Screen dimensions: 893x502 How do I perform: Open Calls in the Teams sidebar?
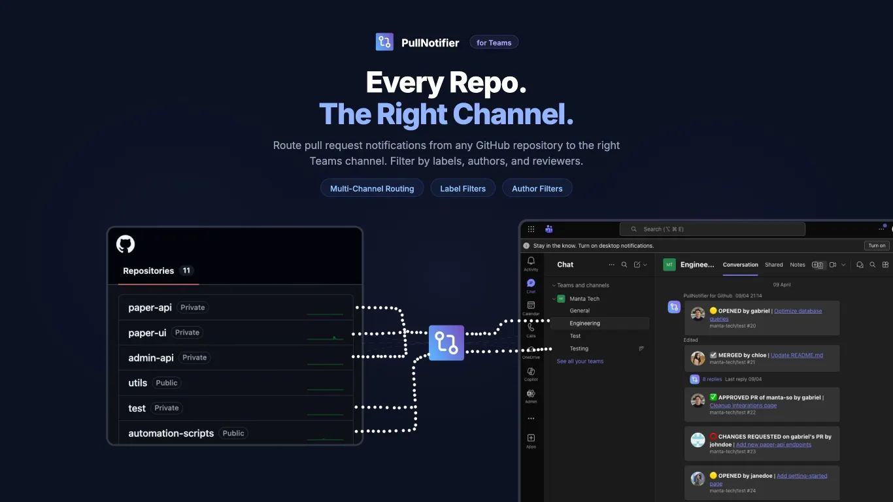tap(531, 330)
